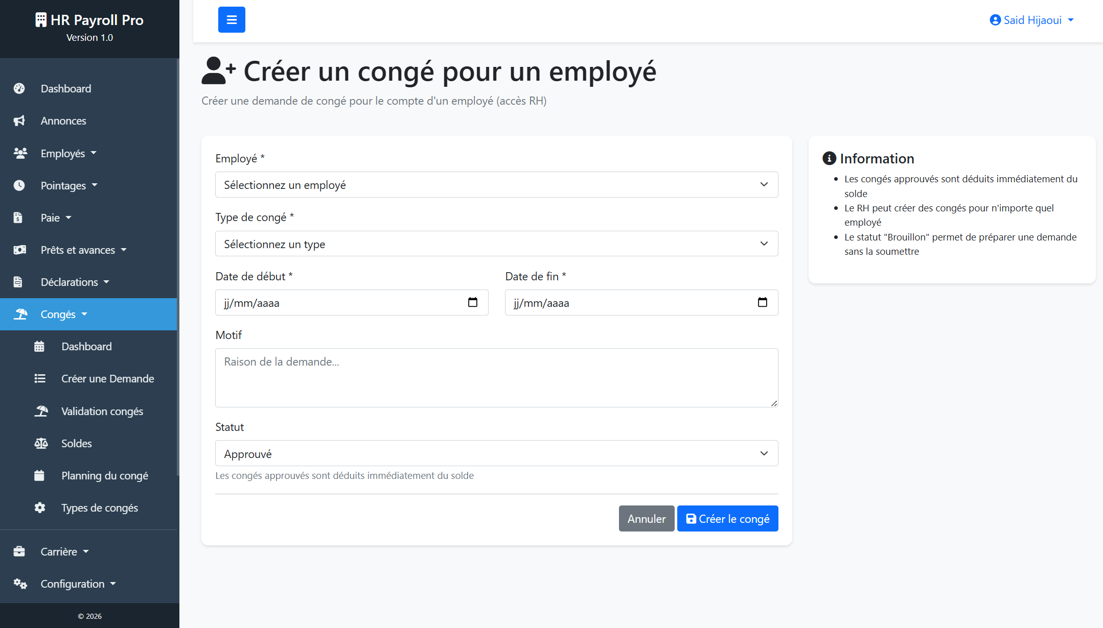The height and width of the screenshot is (628, 1103).
Task: Click the hamburger menu toggle button
Action: pyautogui.click(x=232, y=20)
